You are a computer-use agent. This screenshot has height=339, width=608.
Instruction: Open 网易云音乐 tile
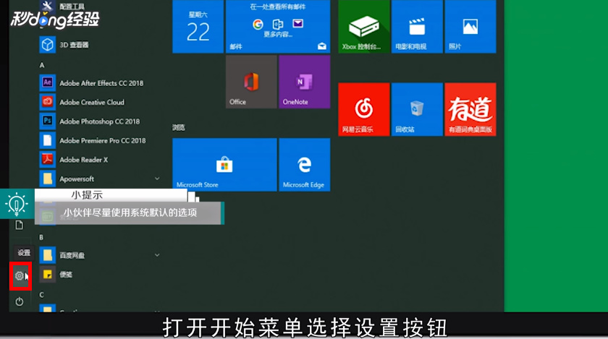(363, 109)
